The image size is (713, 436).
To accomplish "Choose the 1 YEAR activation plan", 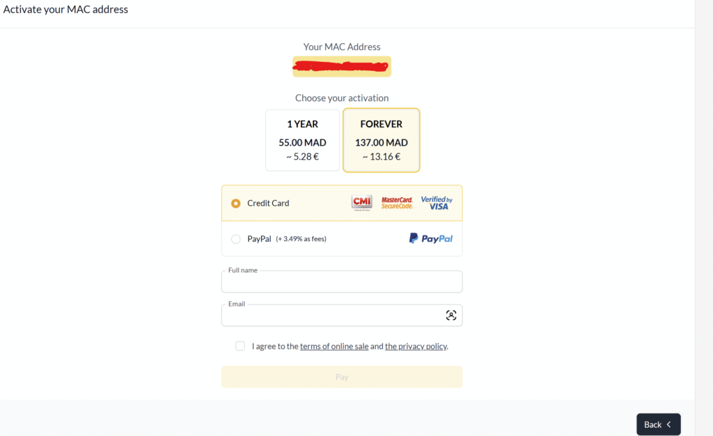I will (302, 140).
